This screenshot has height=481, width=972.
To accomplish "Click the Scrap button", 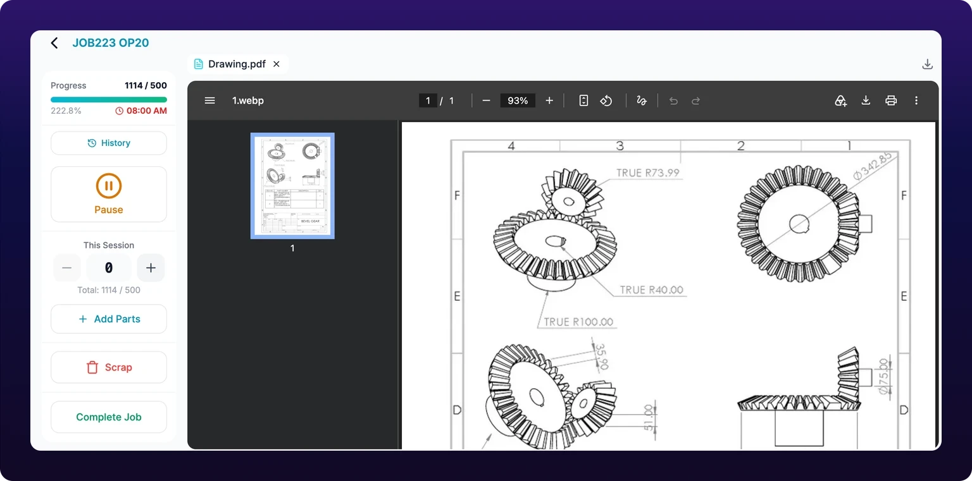I will pos(109,367).
